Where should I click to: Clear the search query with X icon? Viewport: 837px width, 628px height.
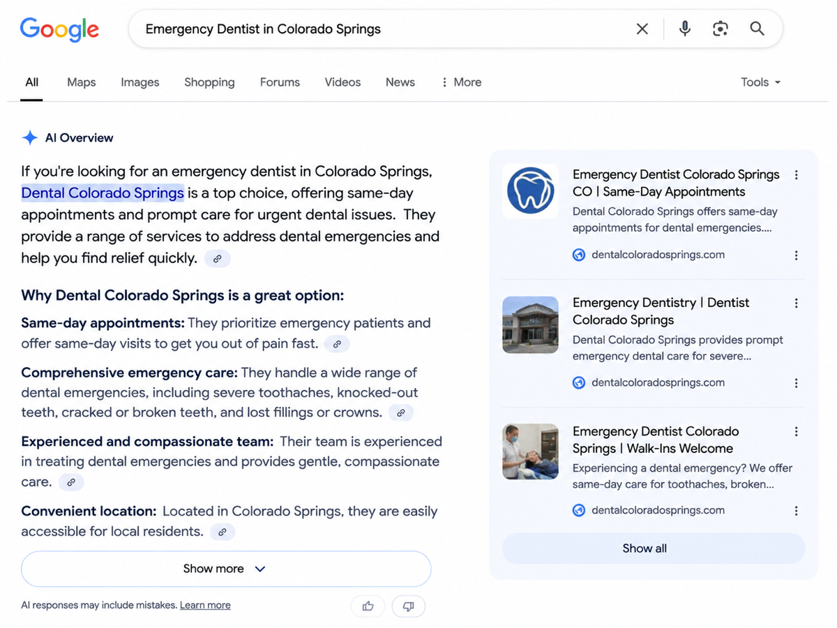coord(642,29)
